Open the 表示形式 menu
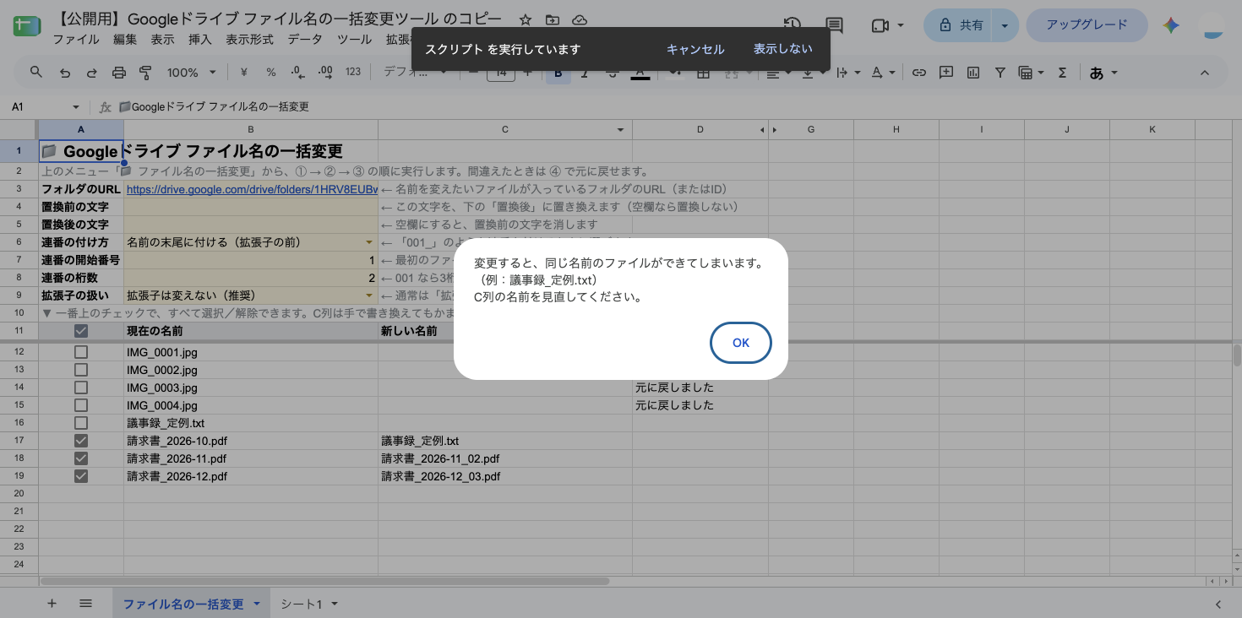Viewport: 1242px width, 618px height. (249, 40)
